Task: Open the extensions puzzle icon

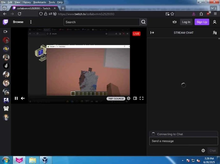Action: tap(201, 14)
